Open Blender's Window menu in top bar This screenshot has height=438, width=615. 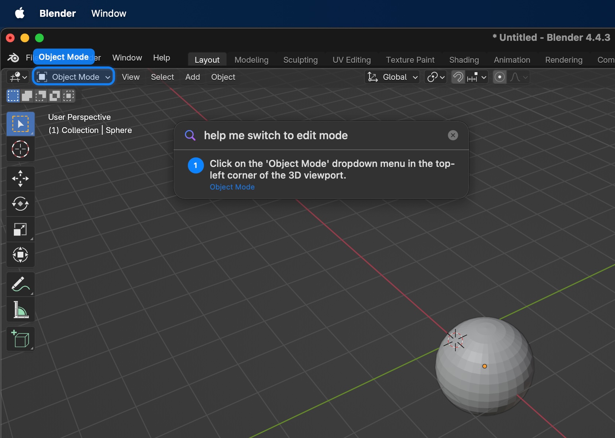coord(127,58)
